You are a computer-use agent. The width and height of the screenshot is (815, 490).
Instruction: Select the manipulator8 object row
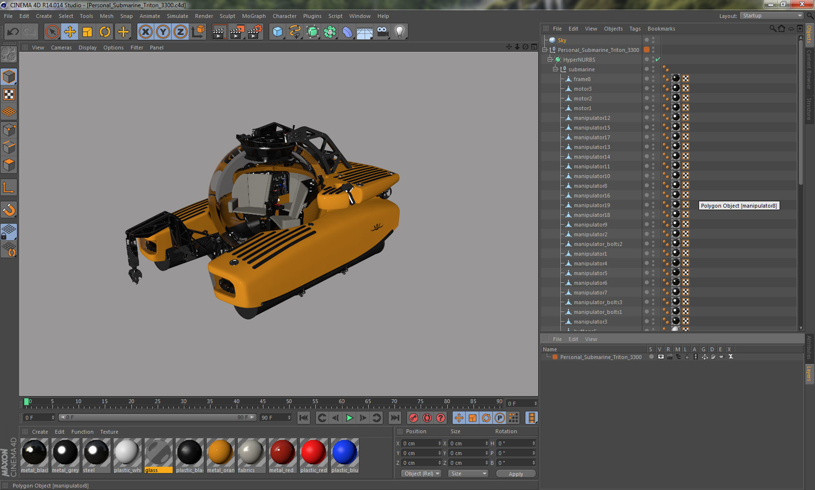(x=590, y=186)
